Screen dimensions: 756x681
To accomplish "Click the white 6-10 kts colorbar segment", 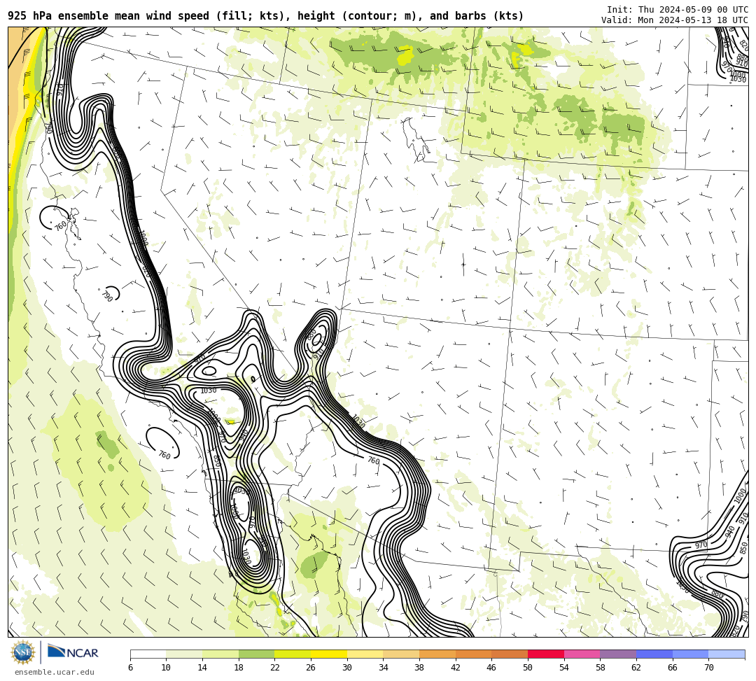I will coord(148,654).
